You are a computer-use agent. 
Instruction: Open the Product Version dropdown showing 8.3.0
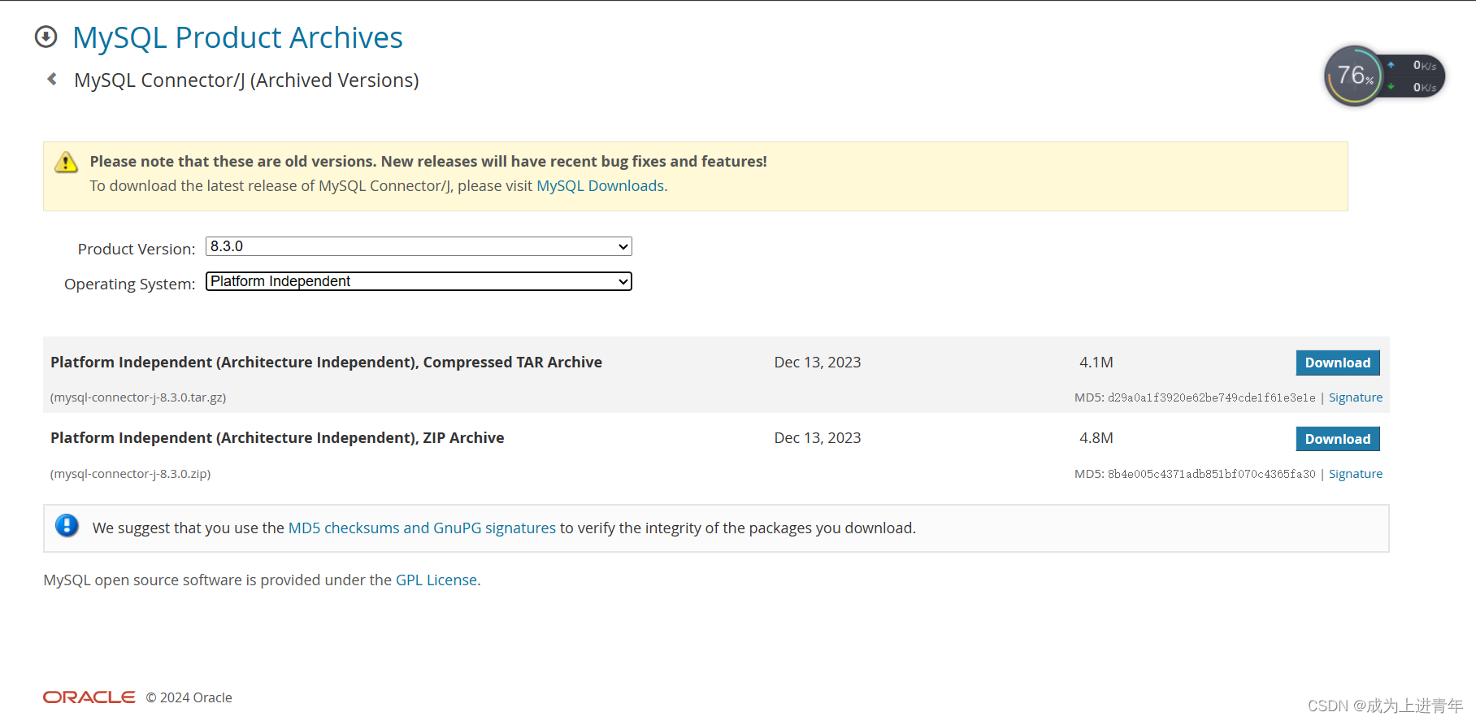point(419,246)
